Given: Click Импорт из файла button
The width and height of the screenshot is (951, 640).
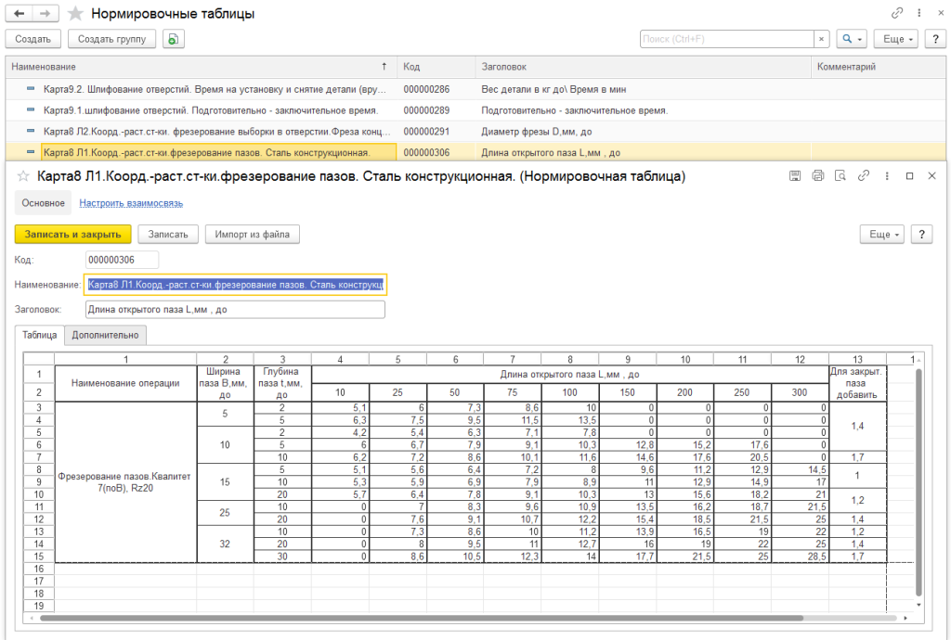Looking at the screenshot, I should (252, 234).
